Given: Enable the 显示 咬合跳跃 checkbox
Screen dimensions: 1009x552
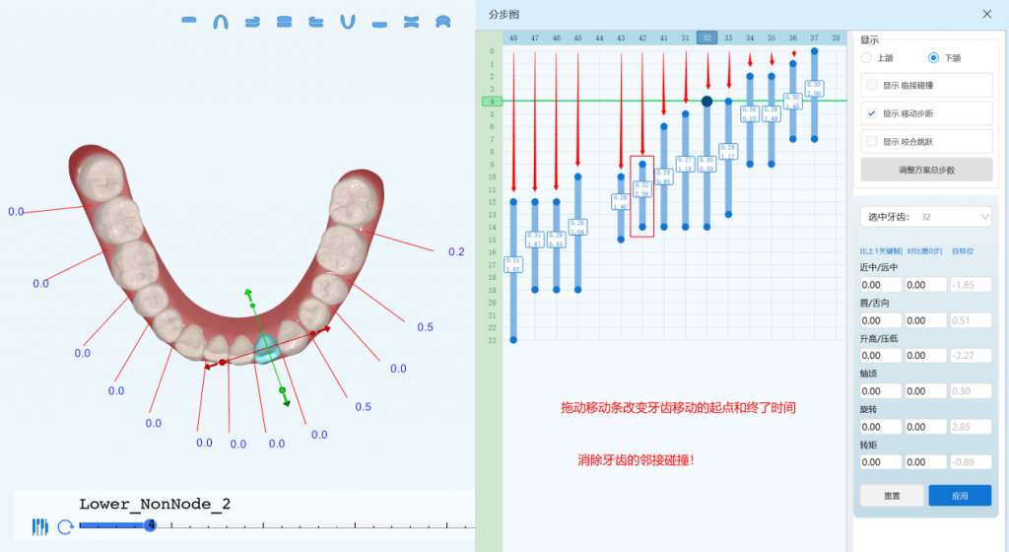Looking at the screenshot, I should pyautogui.click(x=871, y=141).
